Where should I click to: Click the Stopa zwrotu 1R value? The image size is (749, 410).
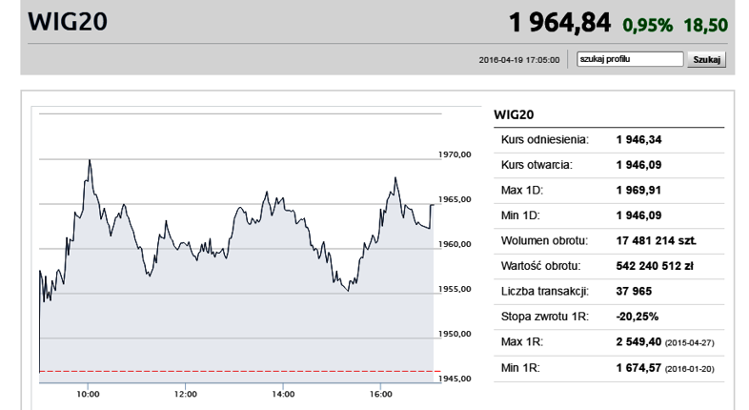click(638, 317)
